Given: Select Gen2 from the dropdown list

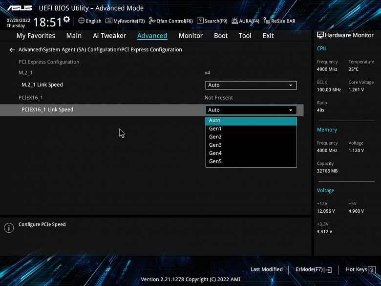Looking at the screenshot, I should (x=251, y=137).
